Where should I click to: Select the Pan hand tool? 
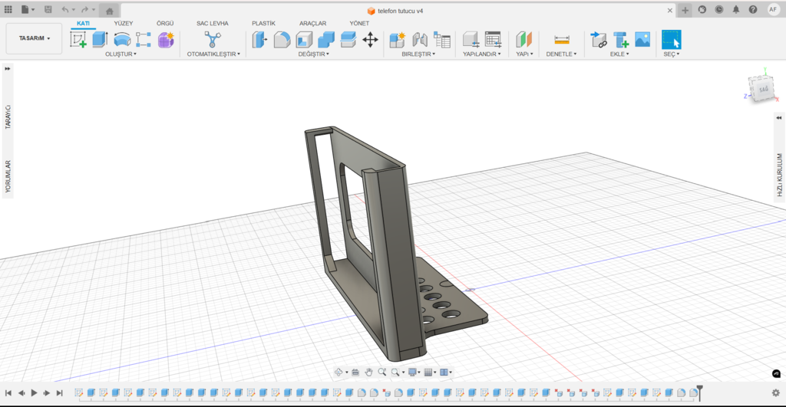click(369, 372)
